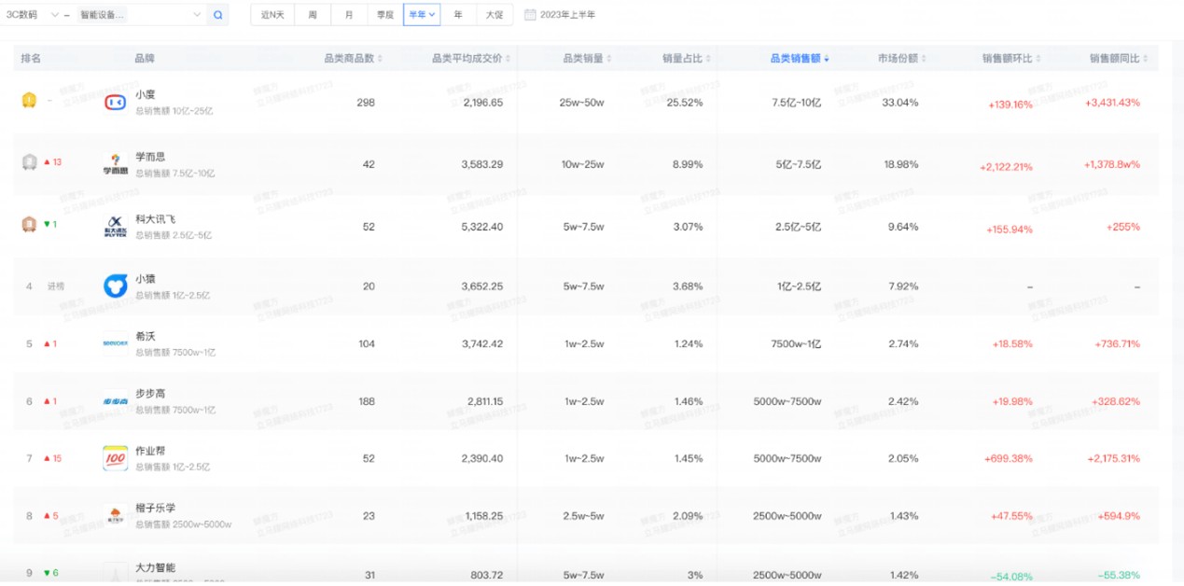This screenshot has height=586, width=1184.
Task: Open the 步步高 brand name link
Action: pos(150,394)
